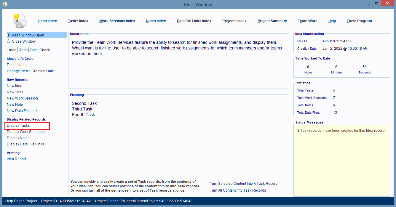Click Project ID in the status bar
The width and height of the screenshot is (396, 207).
(x=66, y=201)
